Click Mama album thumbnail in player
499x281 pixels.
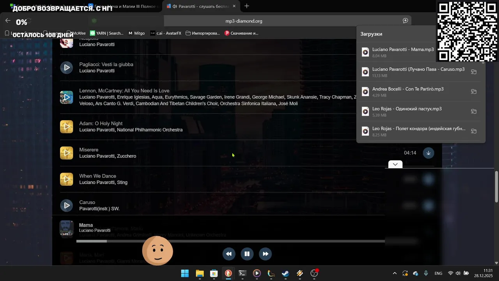coord(66,228)
